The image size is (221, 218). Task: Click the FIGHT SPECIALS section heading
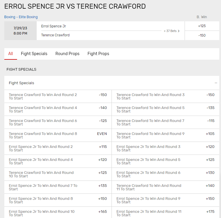point(21,69)
